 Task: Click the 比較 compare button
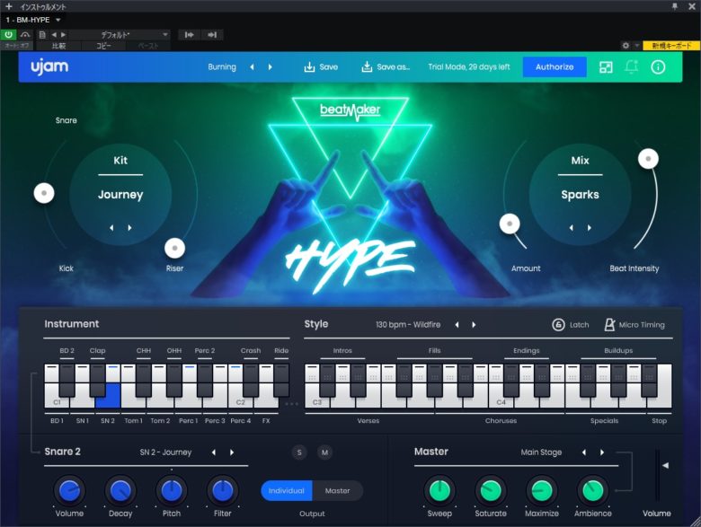pyautogui.click(x=58, y=46)
